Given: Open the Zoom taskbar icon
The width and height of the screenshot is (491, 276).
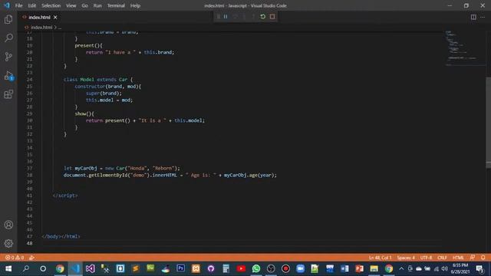Looking at the screenshot, I should coord(300,268).
